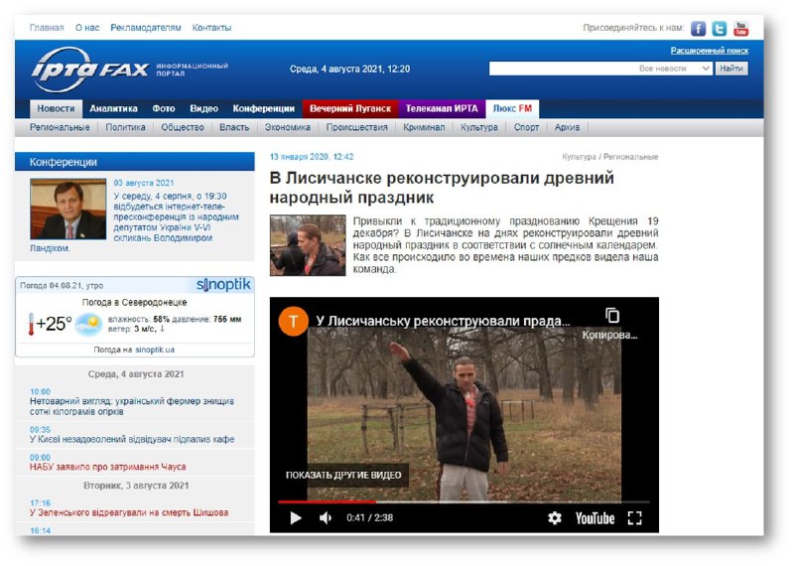
Task: Open sinoptik.ua weather link
Action: pyautogui.click(x=155, y=350)
